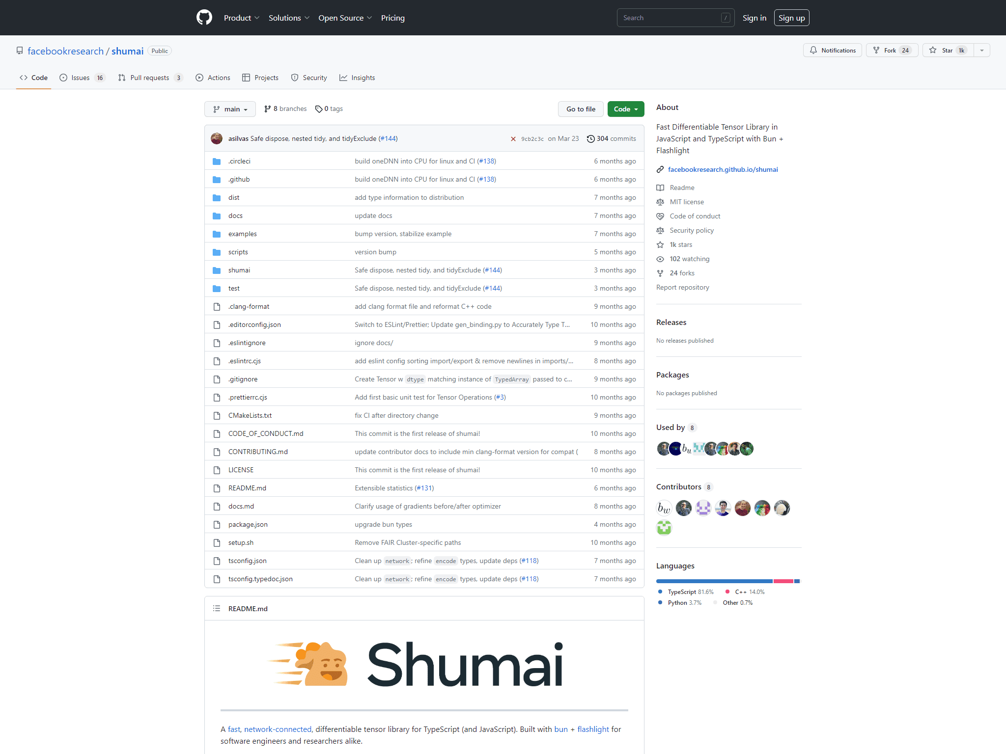
Task: Open the Code of conduct
Action: [x=695, y=216]
